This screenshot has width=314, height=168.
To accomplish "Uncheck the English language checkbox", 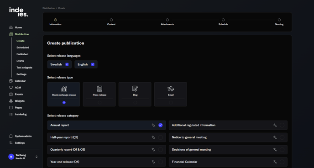I will (x=93, y=64).
